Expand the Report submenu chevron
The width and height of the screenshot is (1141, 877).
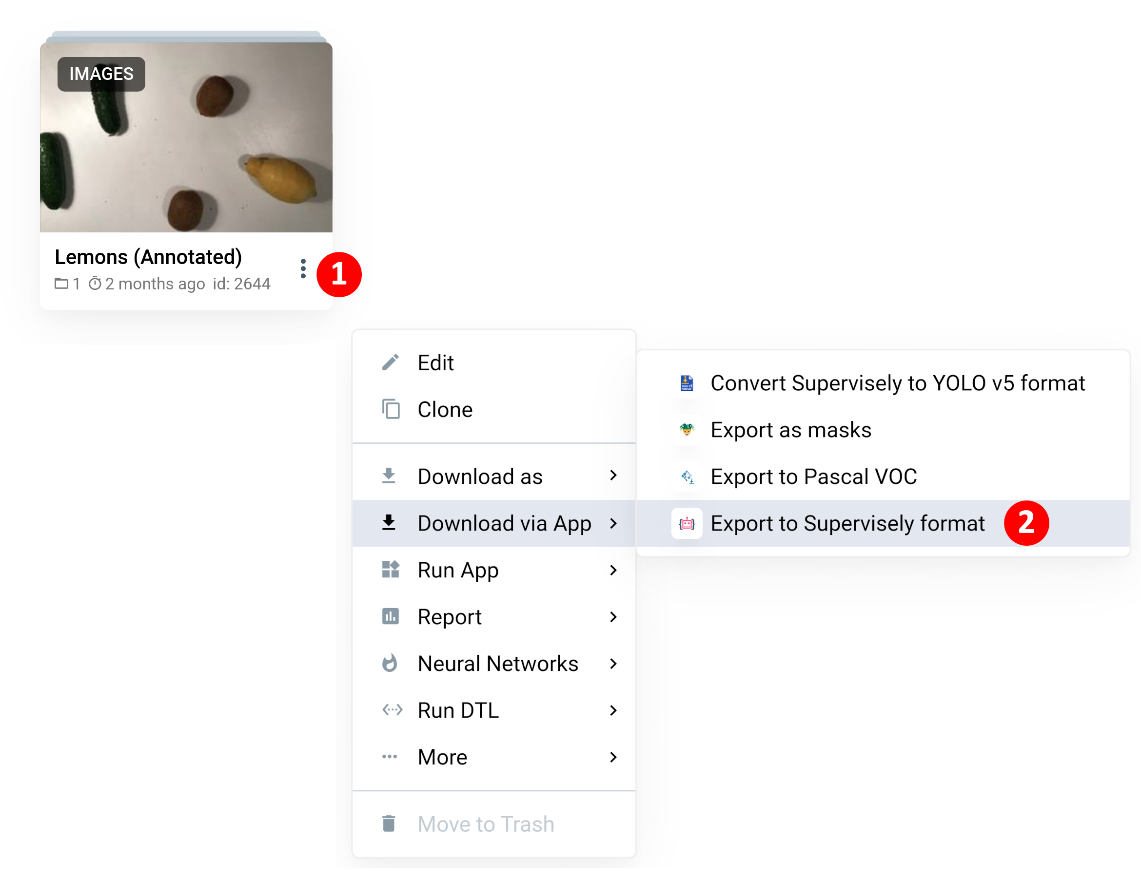(613, 616)
